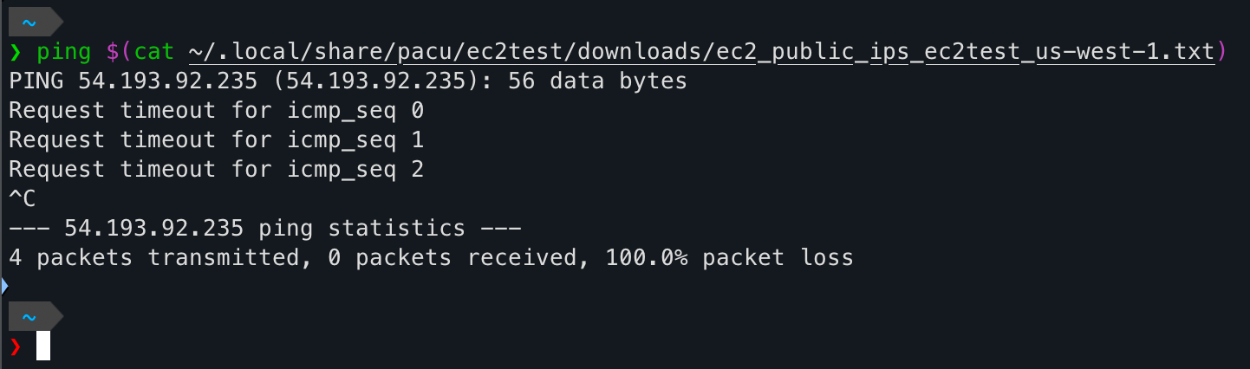Click the top tilde directory badge
This screenshot has width=1250, height=369.
coord(29,23)
